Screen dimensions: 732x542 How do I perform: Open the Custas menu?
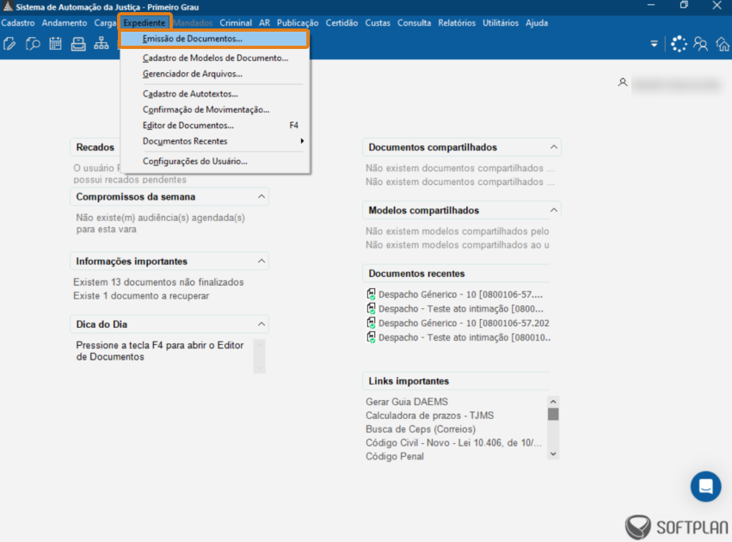tap(378, 23)
